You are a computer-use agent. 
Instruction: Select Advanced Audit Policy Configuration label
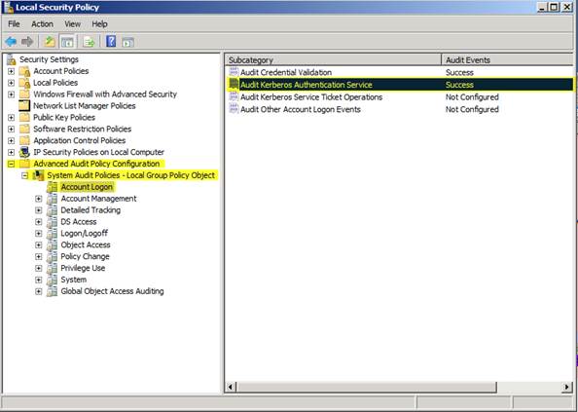tap(96, 164)
